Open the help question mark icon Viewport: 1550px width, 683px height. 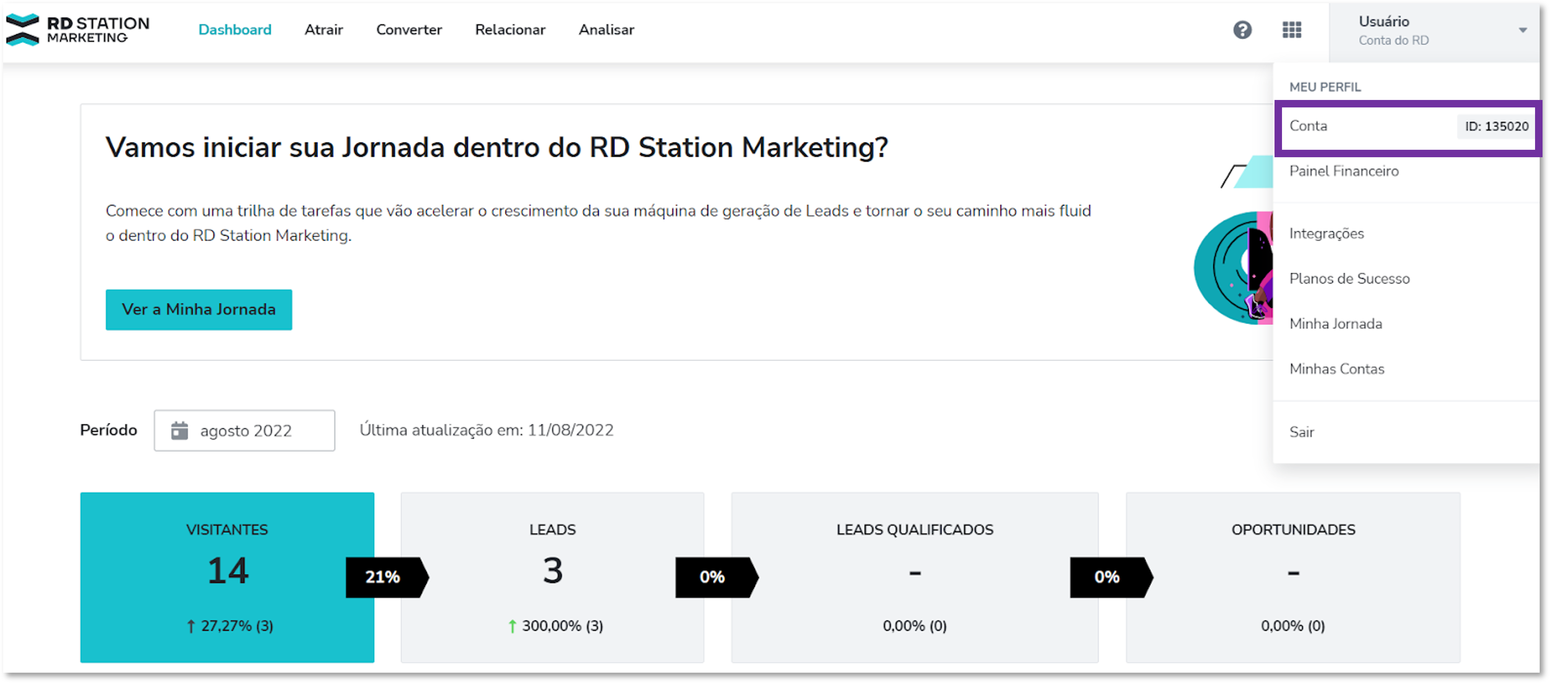pyautogui.click(x=1242, y=30)
